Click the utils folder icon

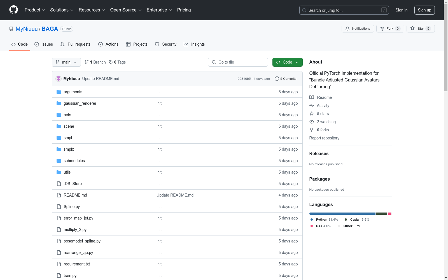[59, 172]
